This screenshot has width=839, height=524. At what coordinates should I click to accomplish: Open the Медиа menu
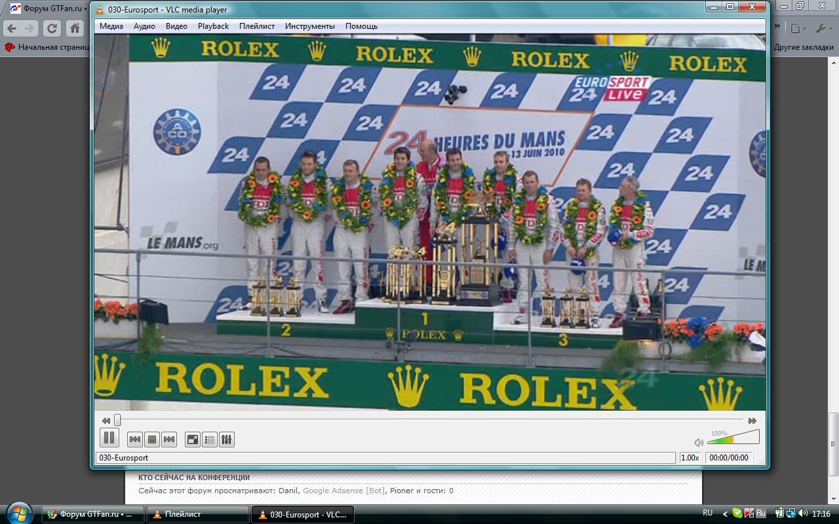(111, 26)
